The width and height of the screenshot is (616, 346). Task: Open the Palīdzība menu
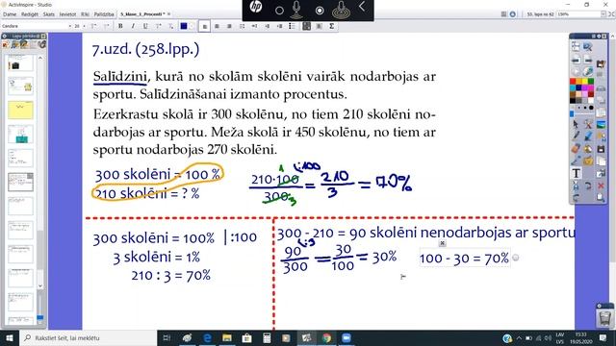click(104, 14)
